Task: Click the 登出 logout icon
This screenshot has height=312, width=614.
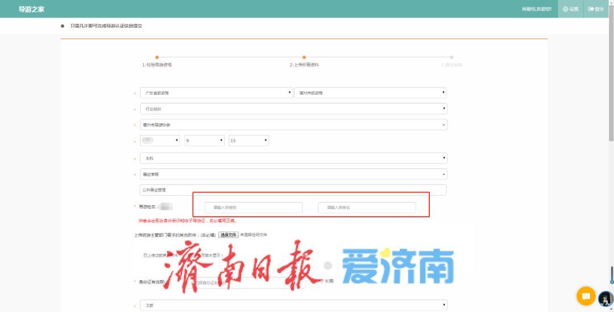Action: (591, 9)
